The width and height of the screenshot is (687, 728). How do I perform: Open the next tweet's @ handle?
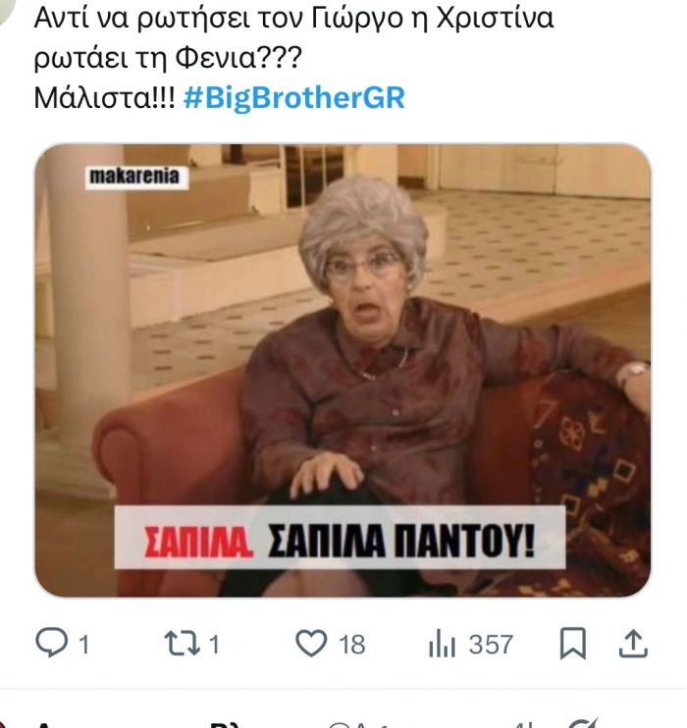point(353,725)
